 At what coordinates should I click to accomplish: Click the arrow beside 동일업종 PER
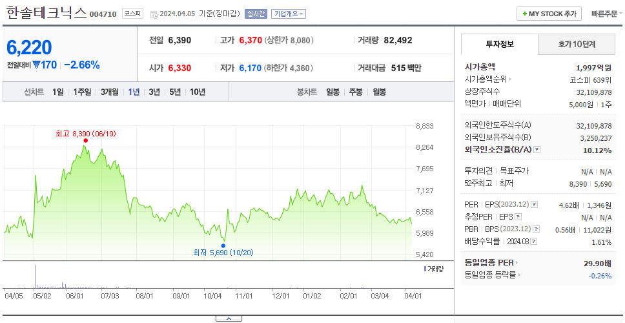pyautogui.click(x=517, y=263)
